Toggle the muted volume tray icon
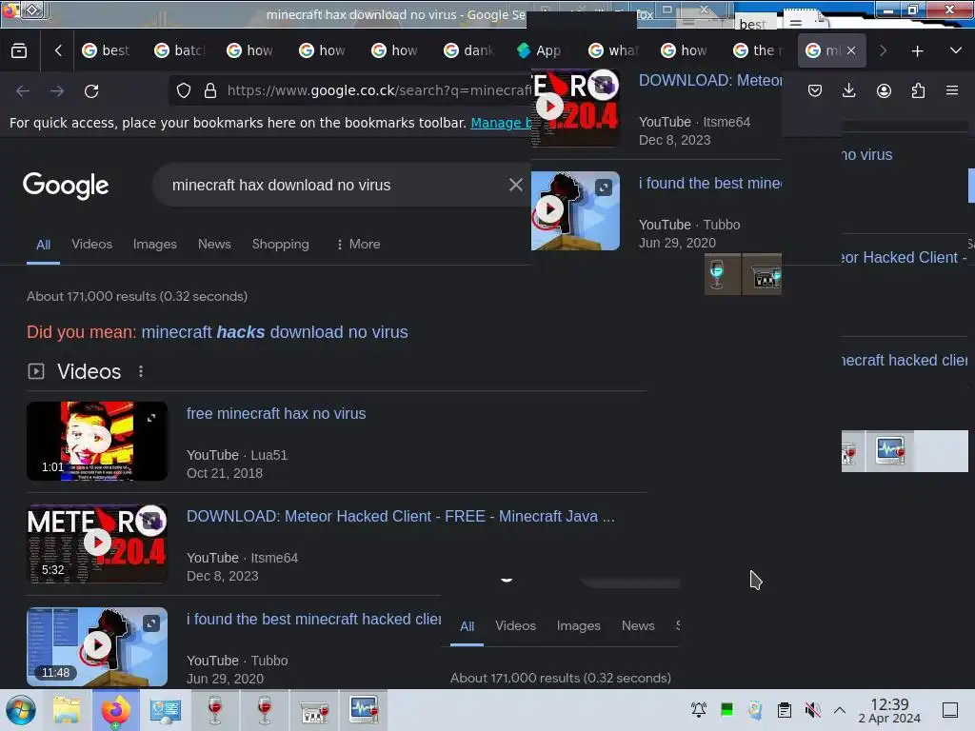The width and height of the screenshot is (975, 731). [x=812, y=710]
